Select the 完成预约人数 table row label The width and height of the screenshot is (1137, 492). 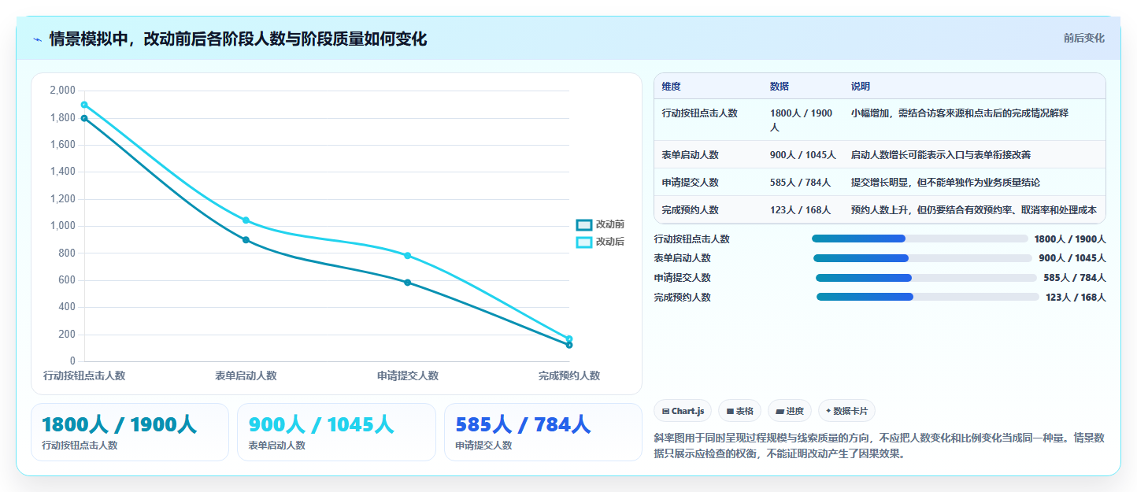coord(691,210)
